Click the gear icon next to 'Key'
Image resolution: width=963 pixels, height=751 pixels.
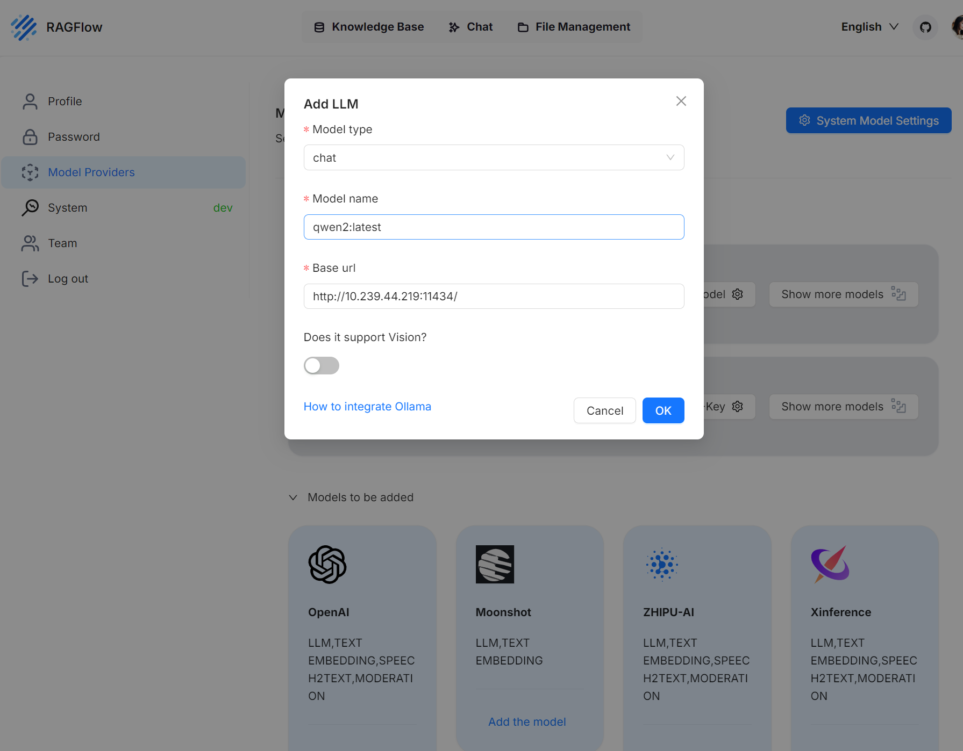(738, 407)
